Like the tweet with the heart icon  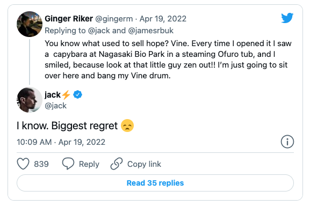click(23, 164)
